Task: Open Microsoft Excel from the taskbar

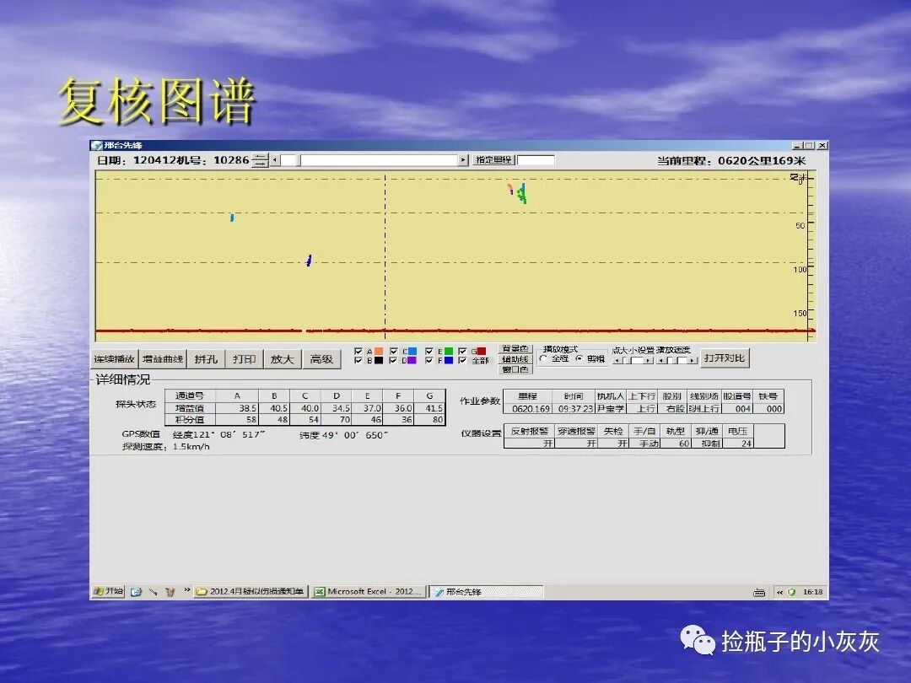Action: 369,591
